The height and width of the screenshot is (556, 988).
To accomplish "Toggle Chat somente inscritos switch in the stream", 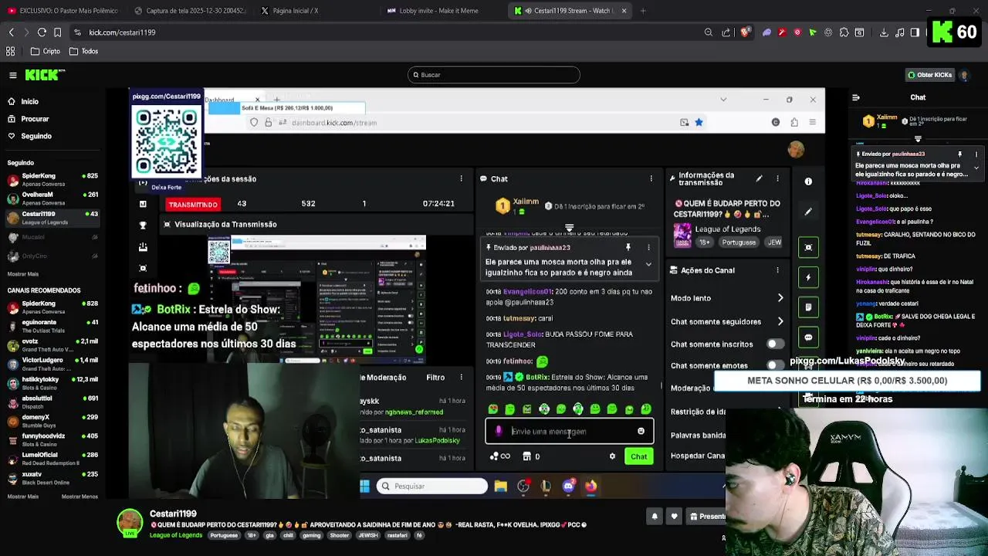I will (x=774, y=344).
